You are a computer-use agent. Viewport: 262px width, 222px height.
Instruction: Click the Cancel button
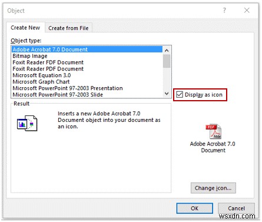click(x=236, y=208)
